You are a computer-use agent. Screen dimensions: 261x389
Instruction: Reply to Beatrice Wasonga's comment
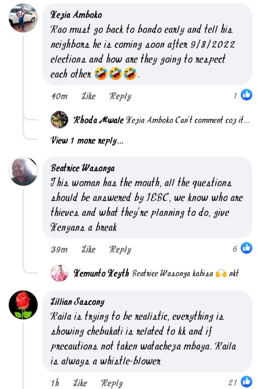pos(120,250)
